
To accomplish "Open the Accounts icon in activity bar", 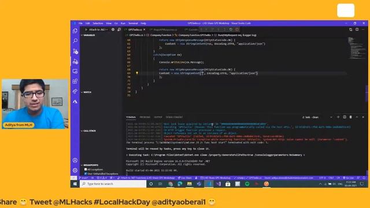I will point(75,161).
